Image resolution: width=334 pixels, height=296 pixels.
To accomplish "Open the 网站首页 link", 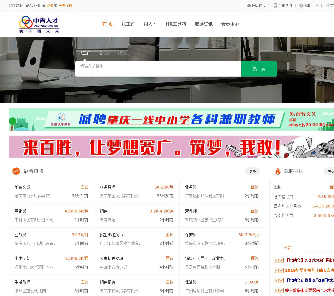I will click(x=259, y=6).
